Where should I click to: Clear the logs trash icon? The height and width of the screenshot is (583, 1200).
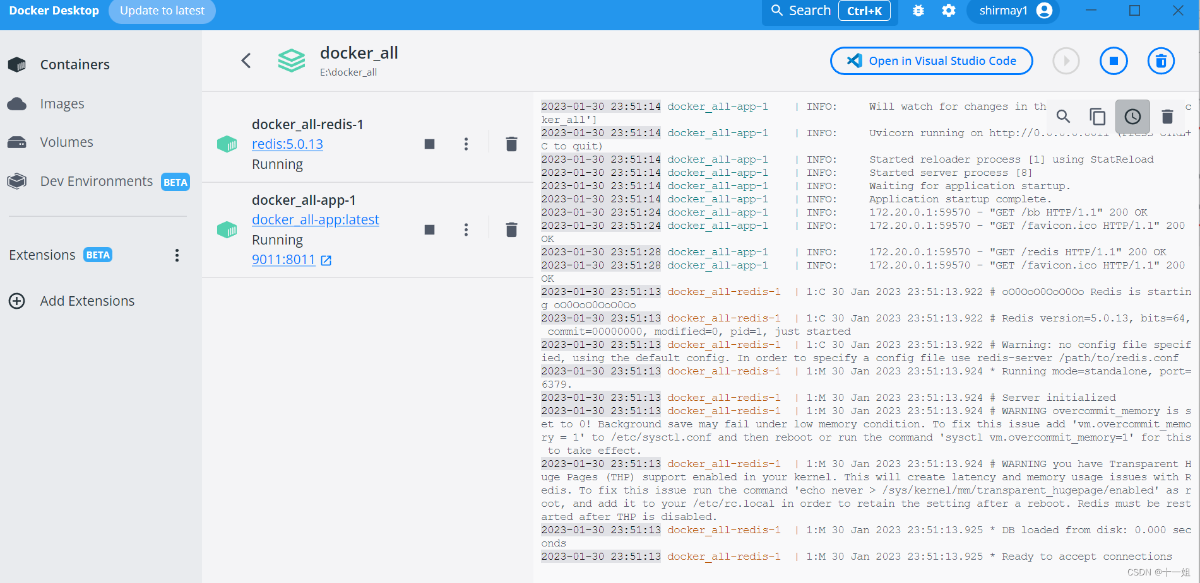point(1167,117)
